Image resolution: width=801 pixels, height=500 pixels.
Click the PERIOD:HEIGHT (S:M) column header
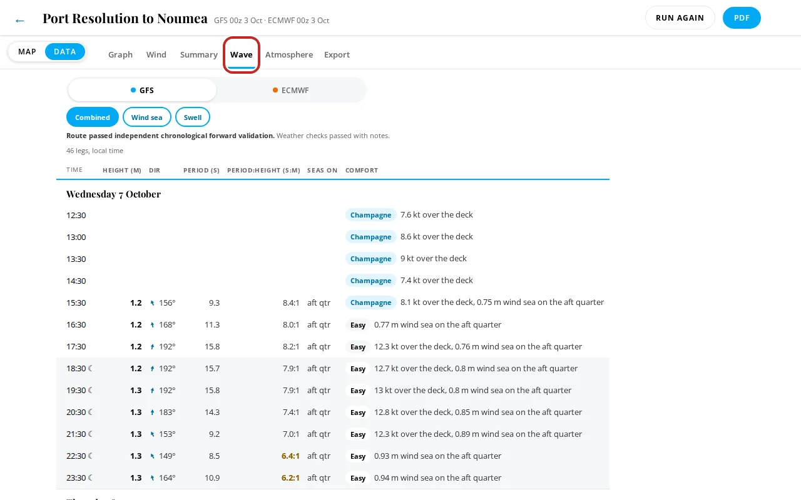[x=263, y=171]
